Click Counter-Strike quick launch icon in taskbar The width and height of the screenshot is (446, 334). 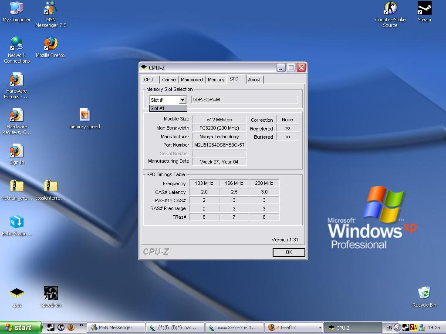point(61,327)
